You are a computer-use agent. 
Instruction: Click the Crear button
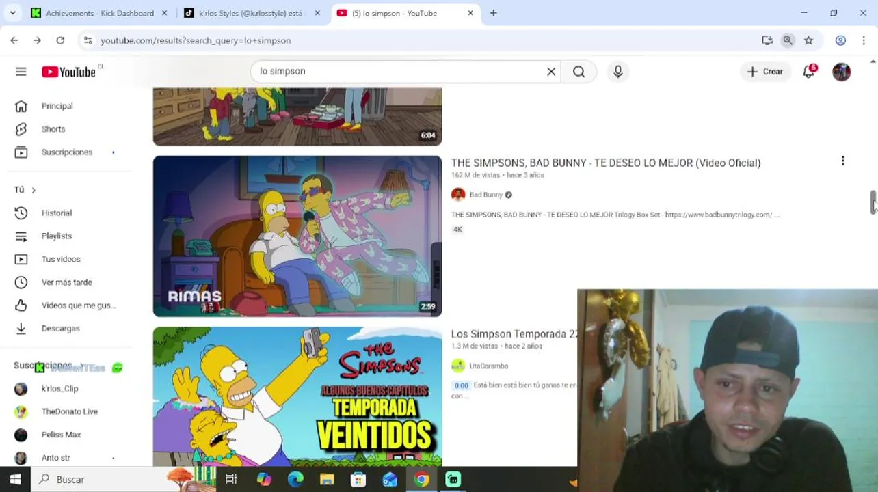tap(765, 72)
